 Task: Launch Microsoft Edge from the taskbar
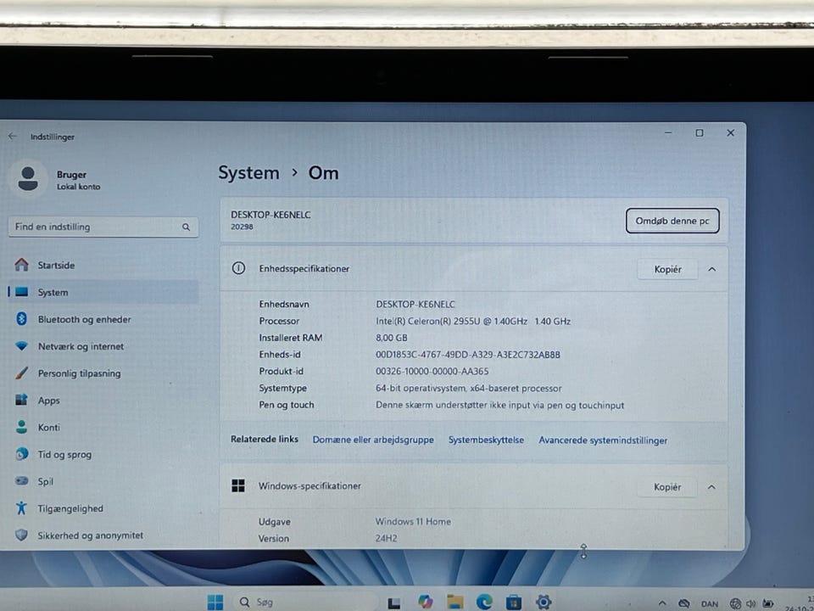pyautogui.click(x=484, y=603)
